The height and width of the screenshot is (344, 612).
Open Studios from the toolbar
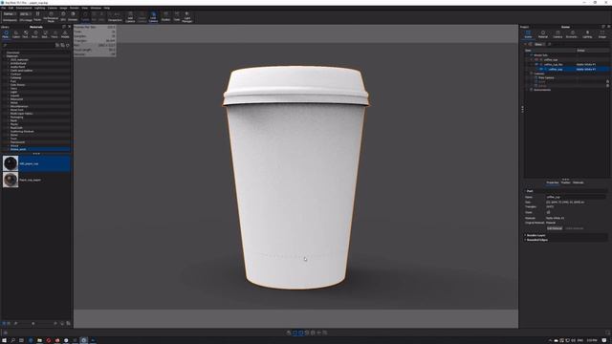click(x=165, y=16)
